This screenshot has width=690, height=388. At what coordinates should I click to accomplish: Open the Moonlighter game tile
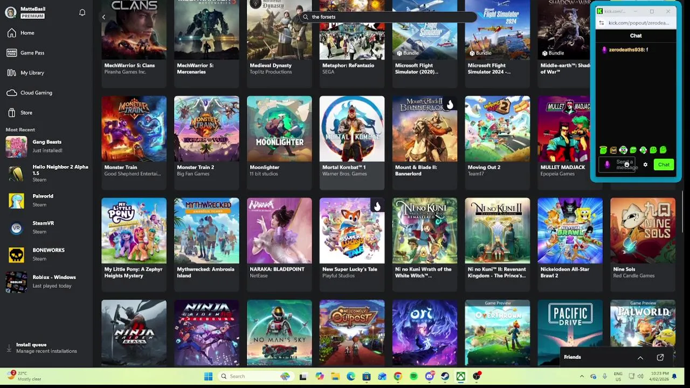279,142
